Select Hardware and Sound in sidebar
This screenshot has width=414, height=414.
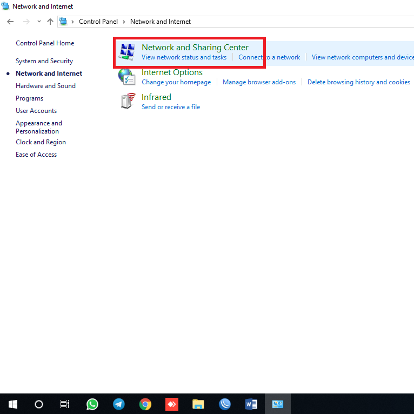45,86
